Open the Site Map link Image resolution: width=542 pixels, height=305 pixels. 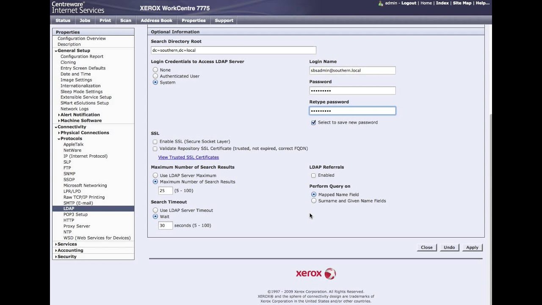pos(462,3)
